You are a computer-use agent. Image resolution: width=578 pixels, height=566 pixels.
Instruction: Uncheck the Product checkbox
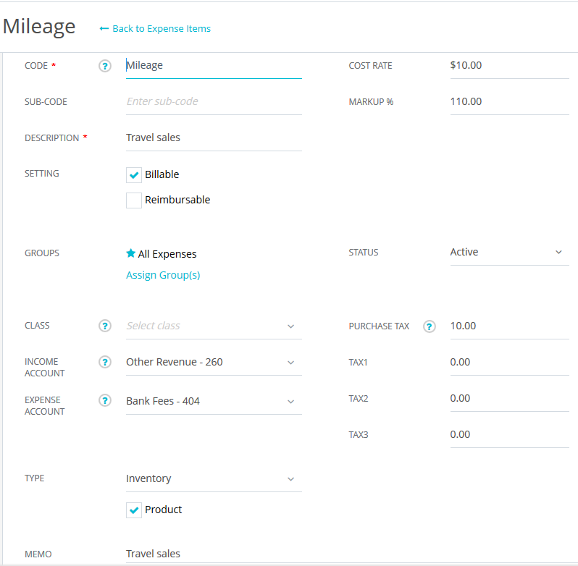(134, 510)
